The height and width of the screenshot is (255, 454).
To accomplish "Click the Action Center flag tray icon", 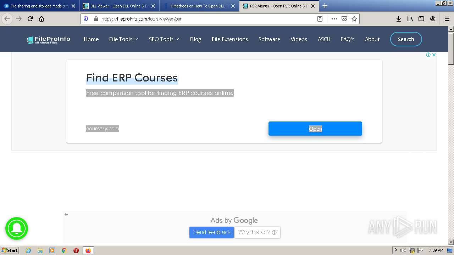I will click(420, 250).
